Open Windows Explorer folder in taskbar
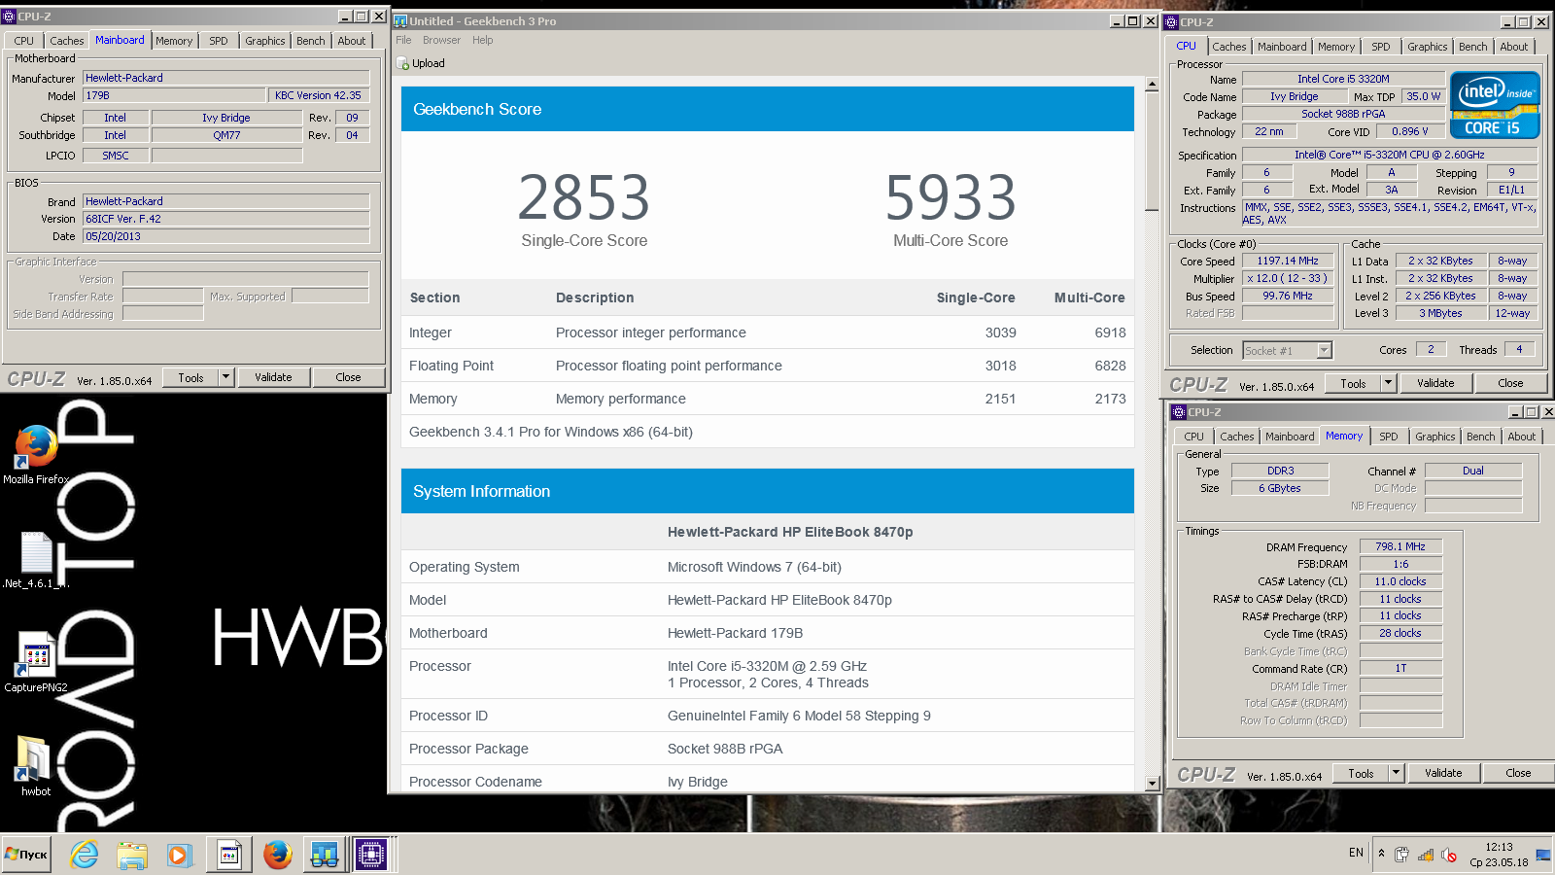Viewport: 1555px width, 875px height. (x=132, y=855)
